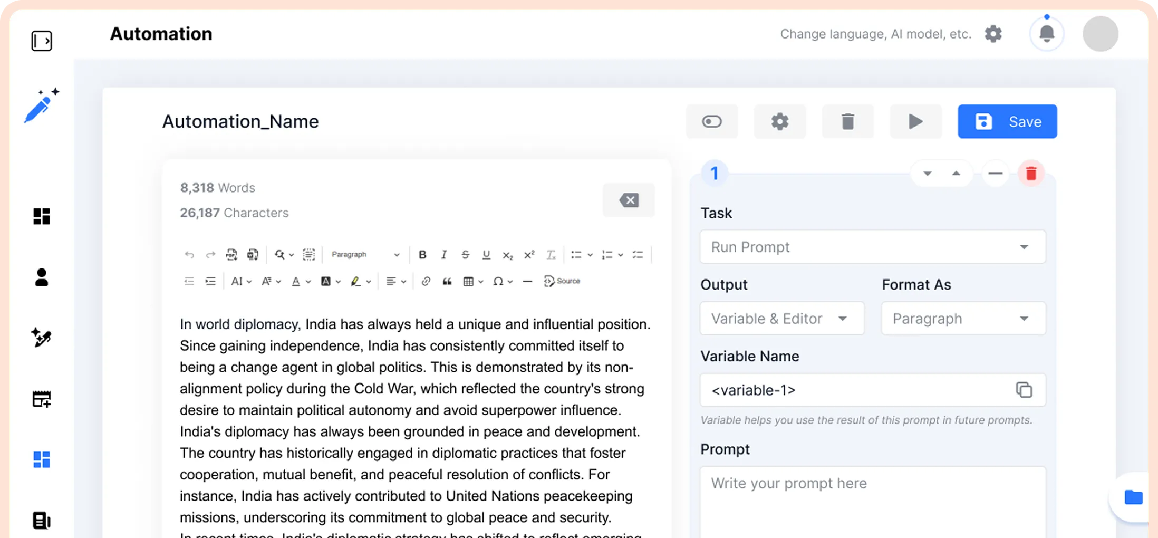1158x538 pixels.
Task: Insert a block quote
Action: 447,282
